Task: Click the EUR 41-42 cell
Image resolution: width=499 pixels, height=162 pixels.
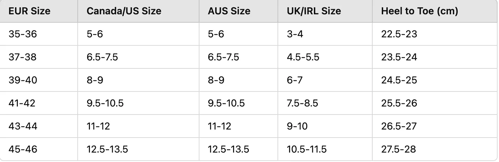Action: pos(39,103)
